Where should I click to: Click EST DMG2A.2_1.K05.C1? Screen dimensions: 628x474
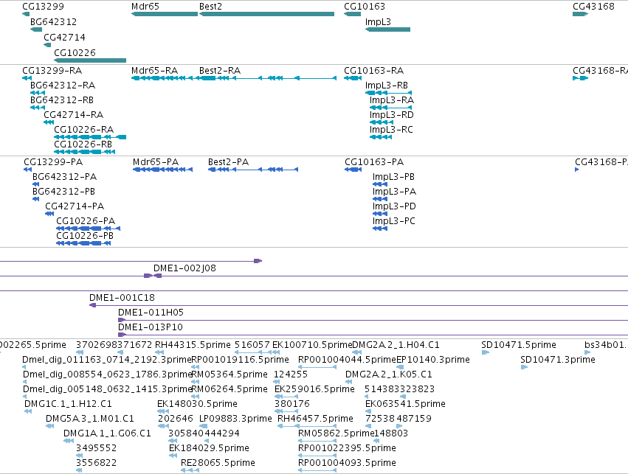(x=349, y=382)
